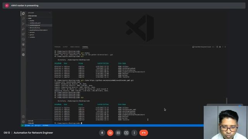
Task: Maximize the terminal panel with the chevron
Action: point(223,47)
